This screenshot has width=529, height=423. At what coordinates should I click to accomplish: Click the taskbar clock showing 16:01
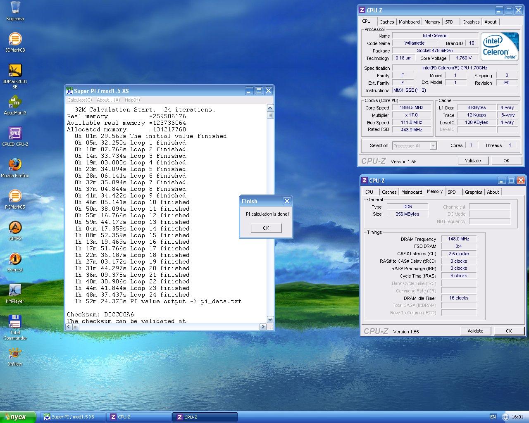517,417
